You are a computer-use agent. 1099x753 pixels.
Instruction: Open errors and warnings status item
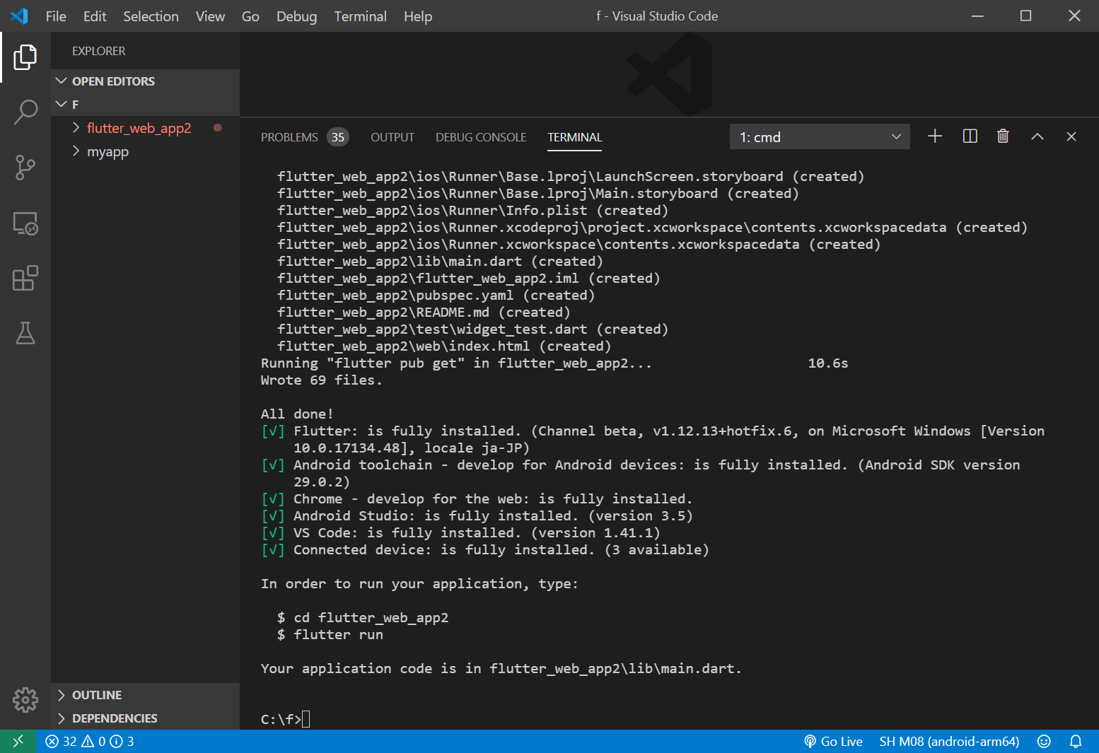(x=90, y=741)
